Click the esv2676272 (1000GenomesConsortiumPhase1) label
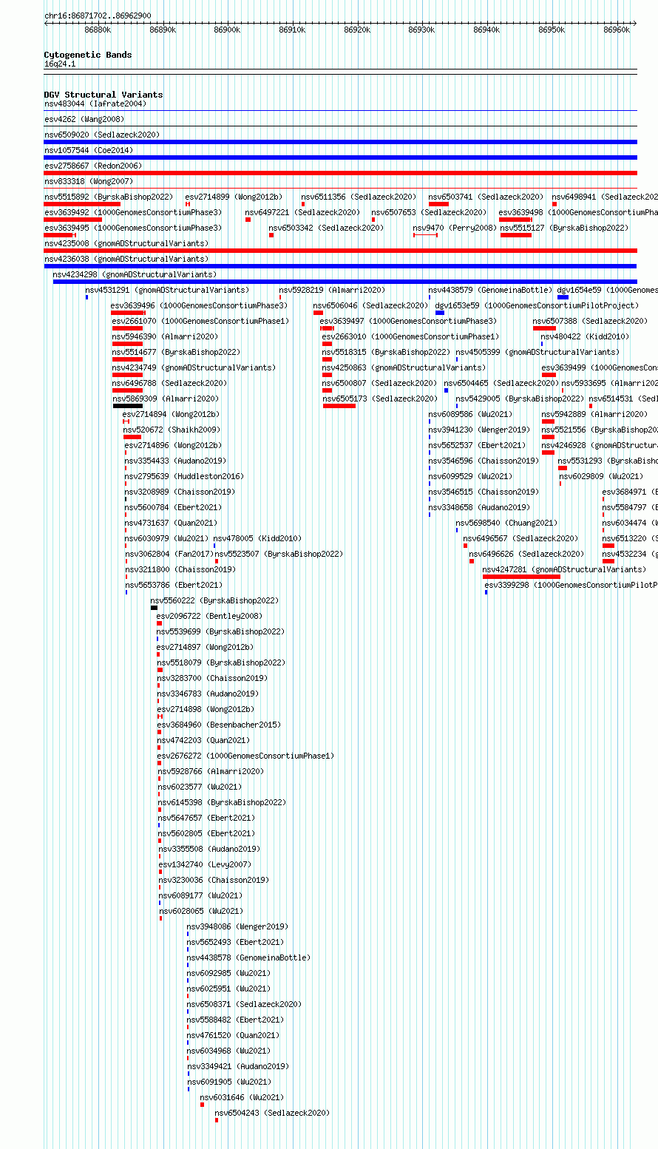This screenshot has width=658, height=1149. point(245,756)
